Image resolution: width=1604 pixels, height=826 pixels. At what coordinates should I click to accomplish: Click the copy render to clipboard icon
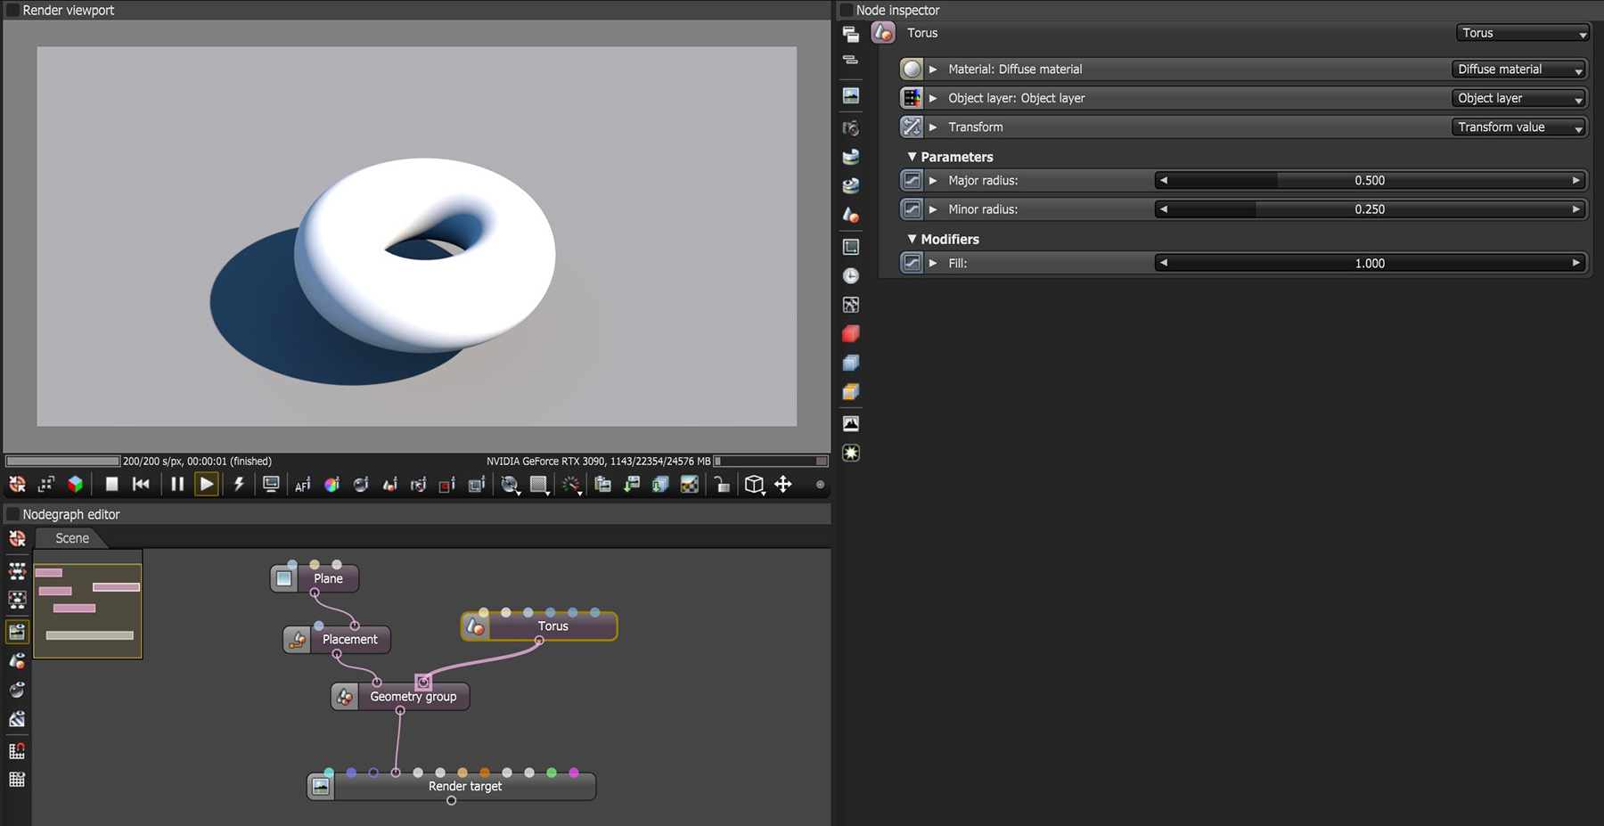pos(603,484)
